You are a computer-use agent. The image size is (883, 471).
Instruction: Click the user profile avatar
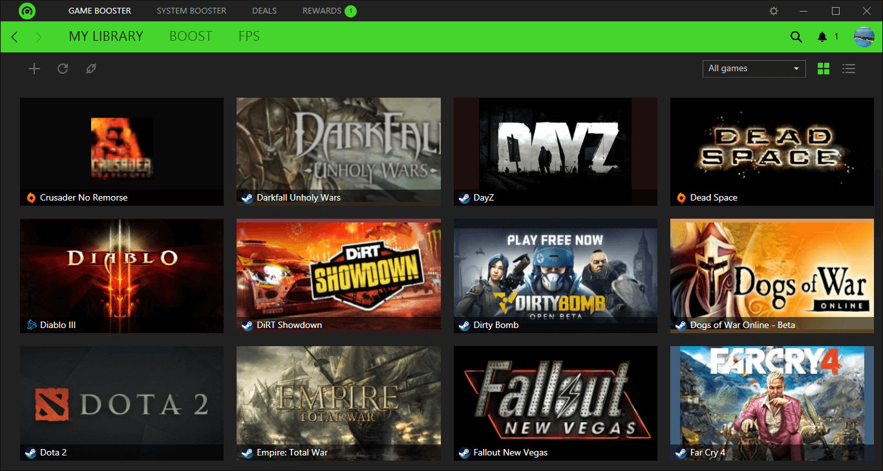coord(864,37)
